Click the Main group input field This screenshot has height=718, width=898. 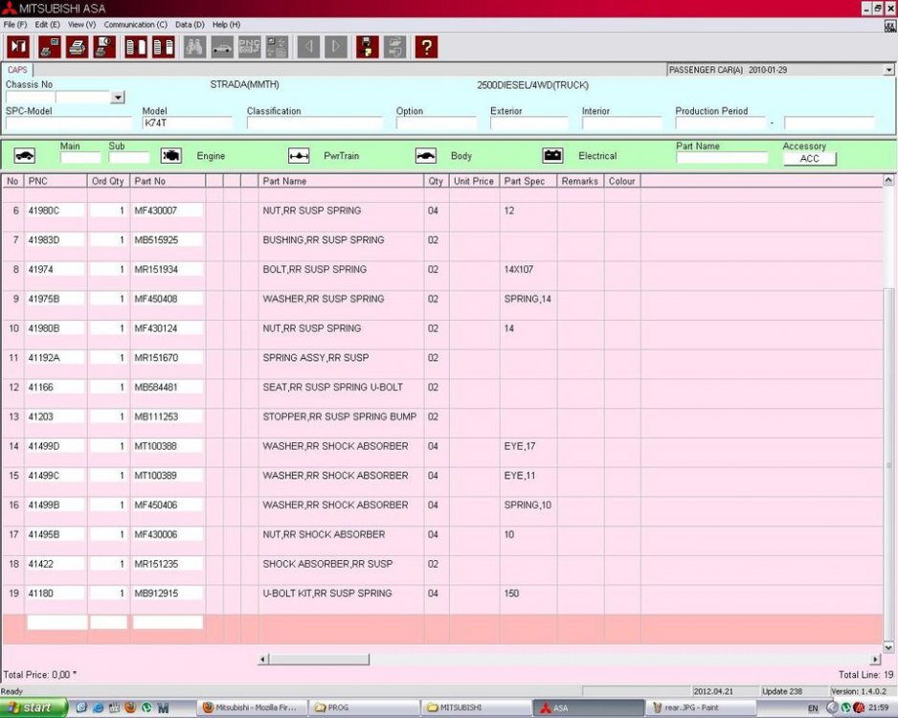point(80,158)
